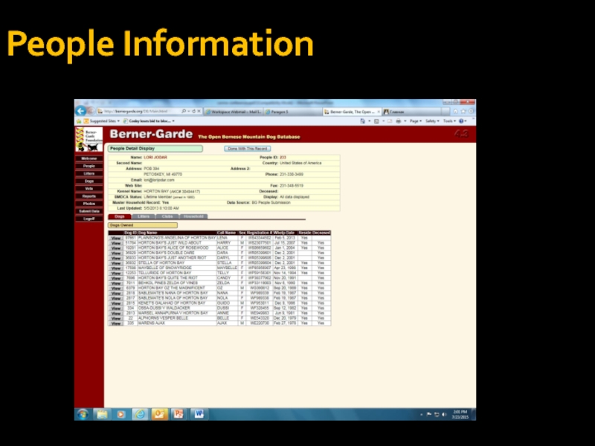Open the Page dropdown menu

click(x=415, y=120)
